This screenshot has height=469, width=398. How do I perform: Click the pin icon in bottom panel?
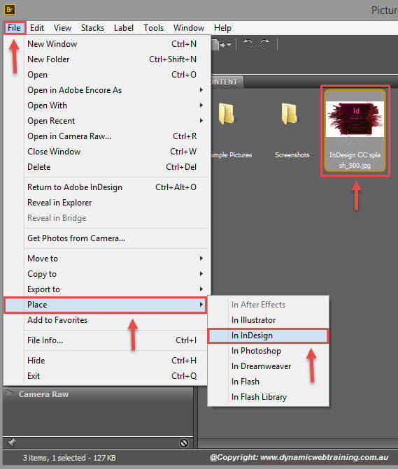point(11,442)
